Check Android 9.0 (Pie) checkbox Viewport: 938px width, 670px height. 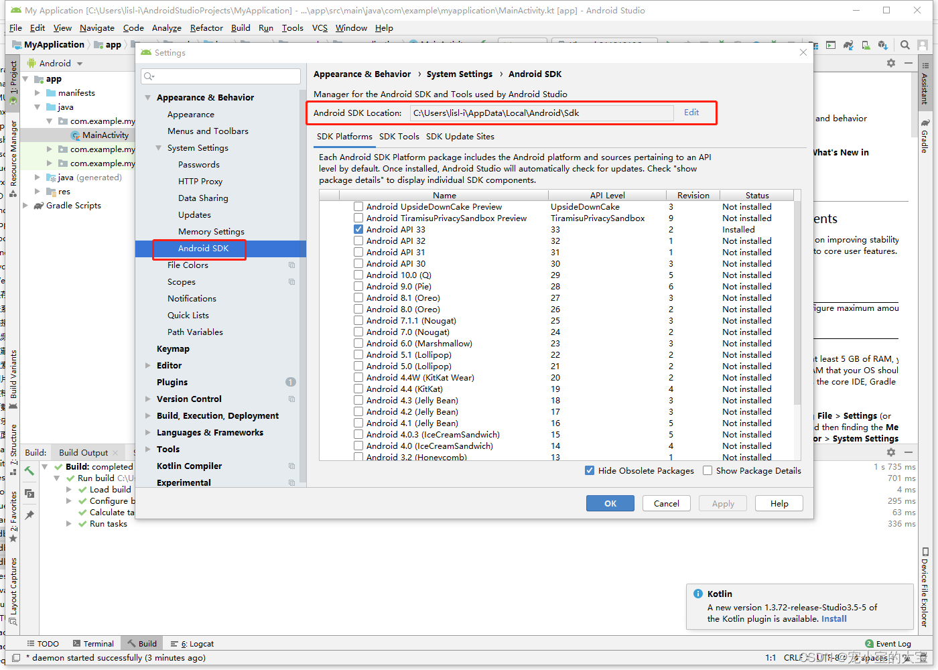click(x=358, y=287)
